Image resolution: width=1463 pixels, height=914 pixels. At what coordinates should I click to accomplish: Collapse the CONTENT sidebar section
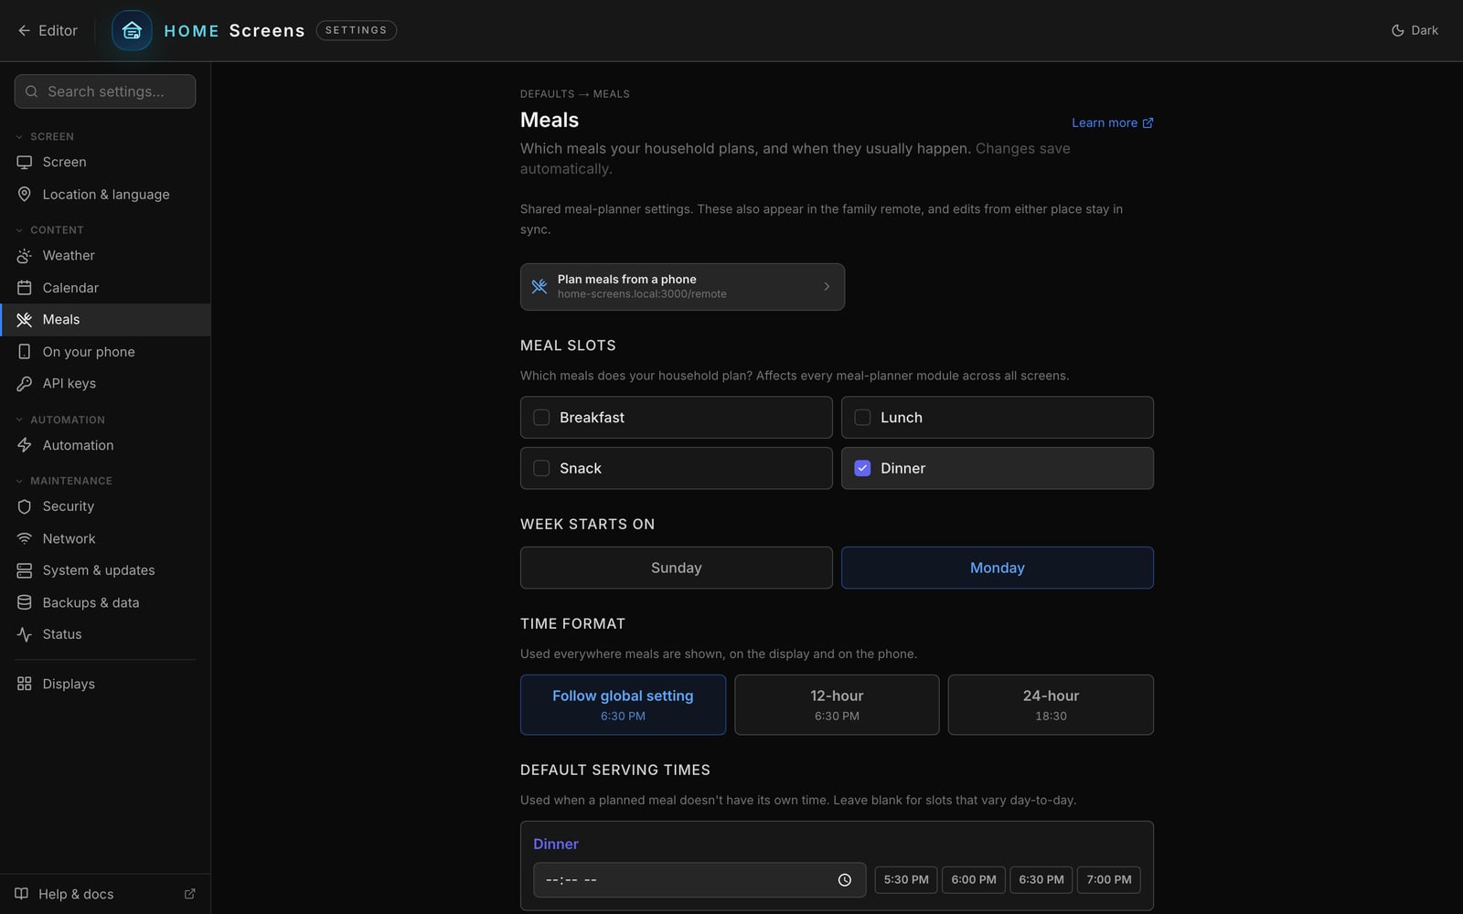coord(49,230)
